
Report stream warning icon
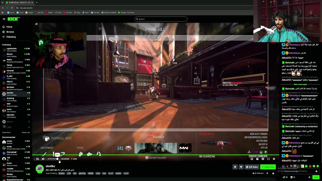click(273, 173)
